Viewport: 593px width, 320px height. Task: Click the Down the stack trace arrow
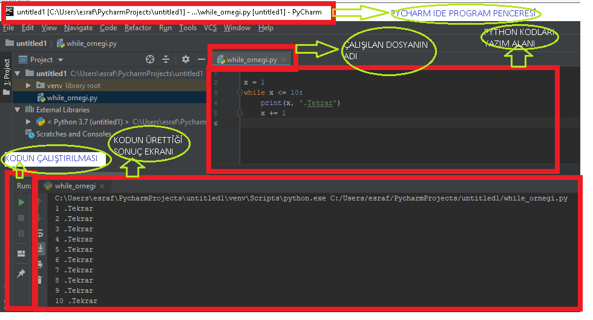(x=40, y=218)
